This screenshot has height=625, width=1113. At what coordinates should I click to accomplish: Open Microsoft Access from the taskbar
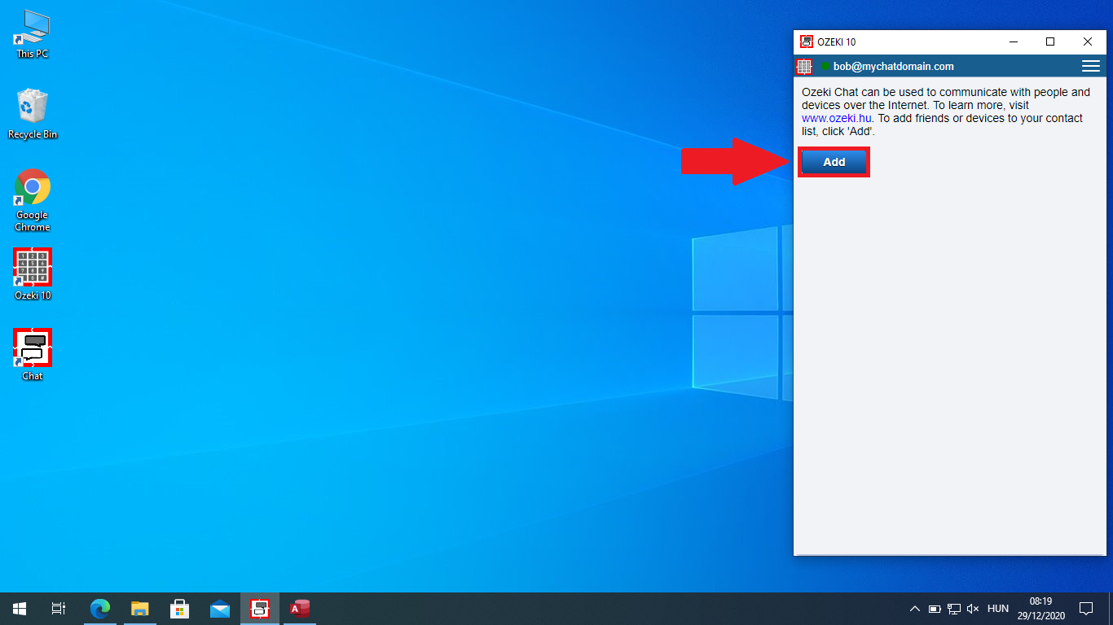point(300,608)
